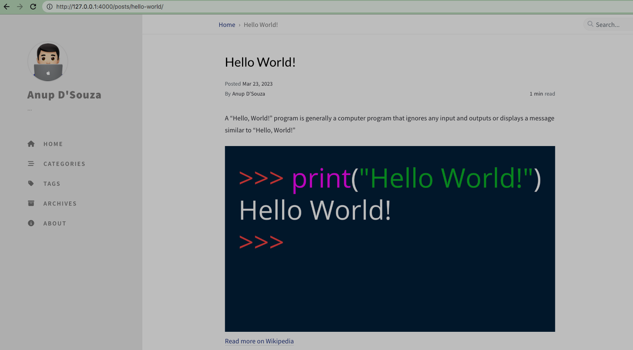Open the ARCHIVES sidebar menu item
633x350 pixels.
(60, 204)
